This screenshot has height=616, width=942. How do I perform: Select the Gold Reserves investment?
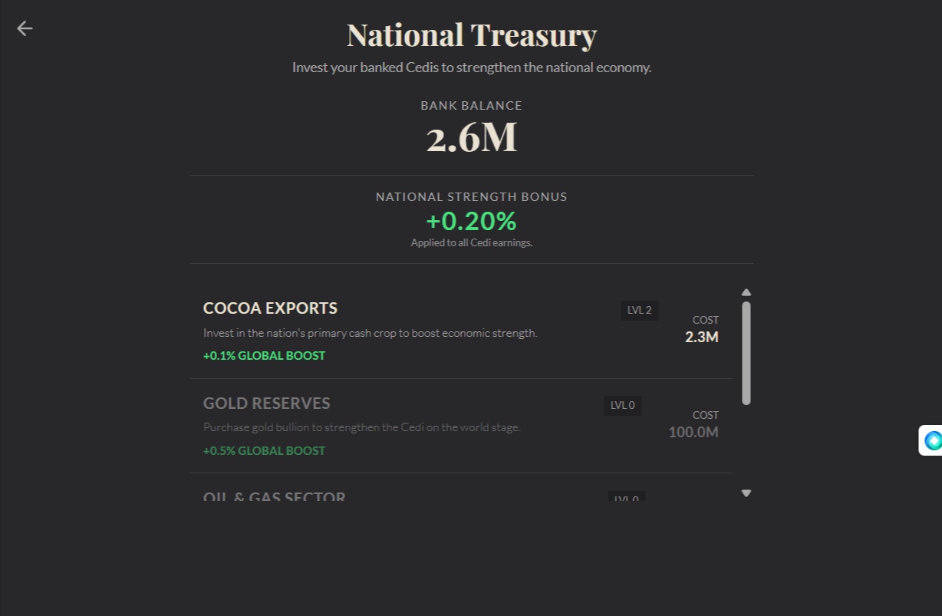(x=460, y=426)
